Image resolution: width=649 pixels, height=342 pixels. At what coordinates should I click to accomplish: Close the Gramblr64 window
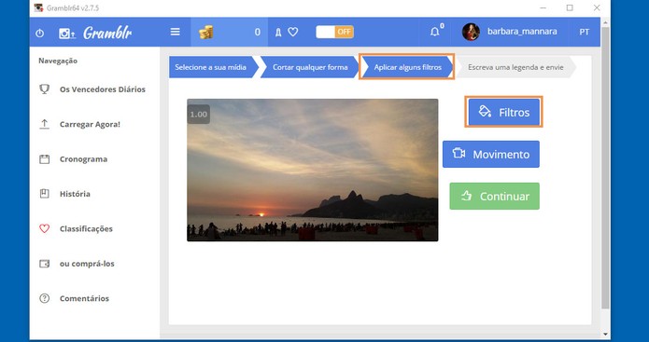point(597,7)
